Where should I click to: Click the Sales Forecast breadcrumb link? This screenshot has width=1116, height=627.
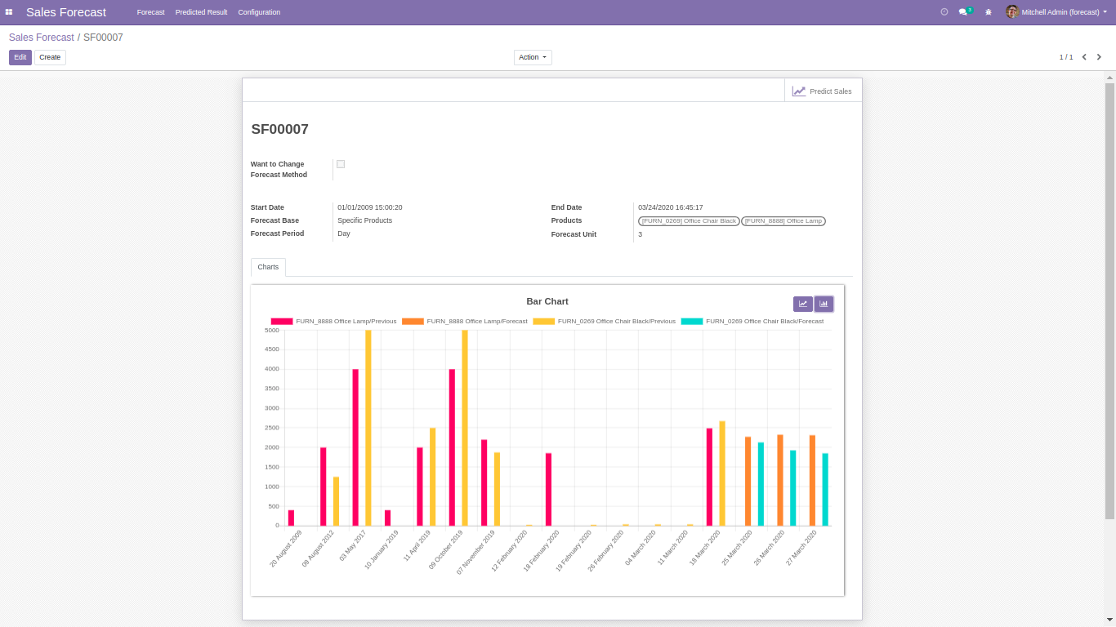click(41, 38)
